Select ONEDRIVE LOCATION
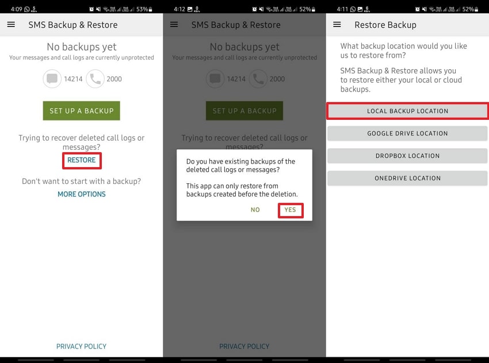 point(407,178)
